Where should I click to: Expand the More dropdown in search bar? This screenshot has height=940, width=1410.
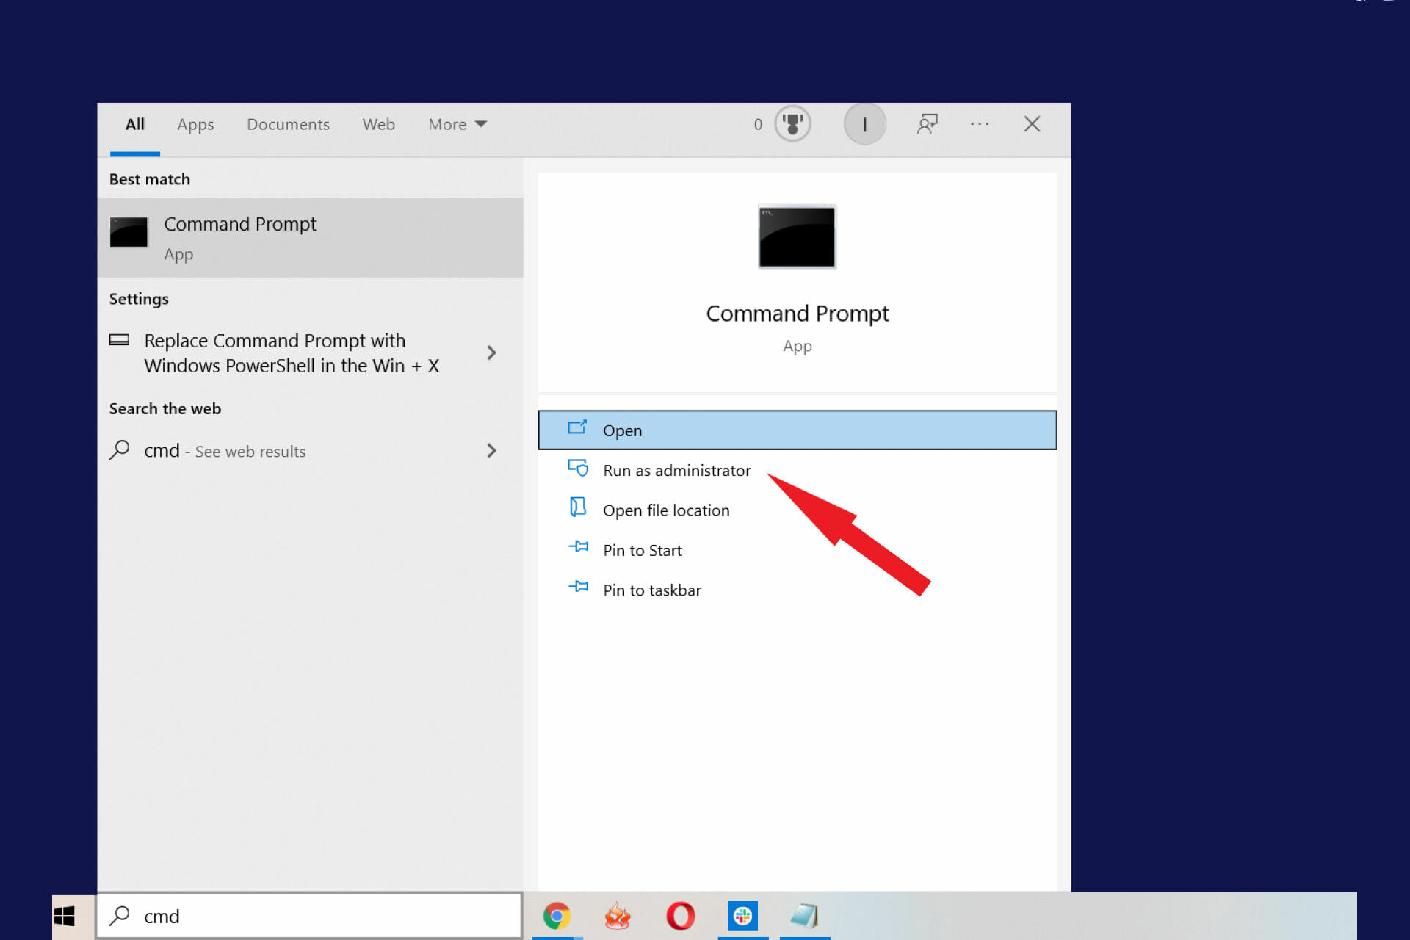tap(455, 124)
